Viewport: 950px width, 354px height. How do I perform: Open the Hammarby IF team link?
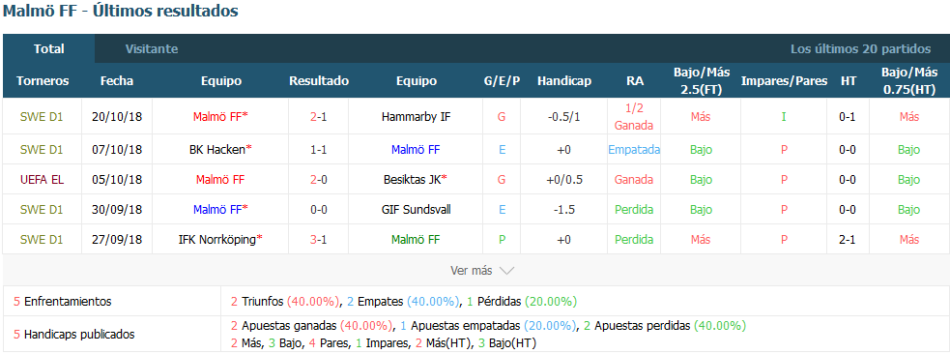416,116
